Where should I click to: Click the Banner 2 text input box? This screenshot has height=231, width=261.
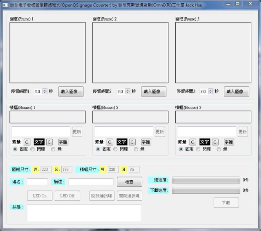(x=124, y=131)
